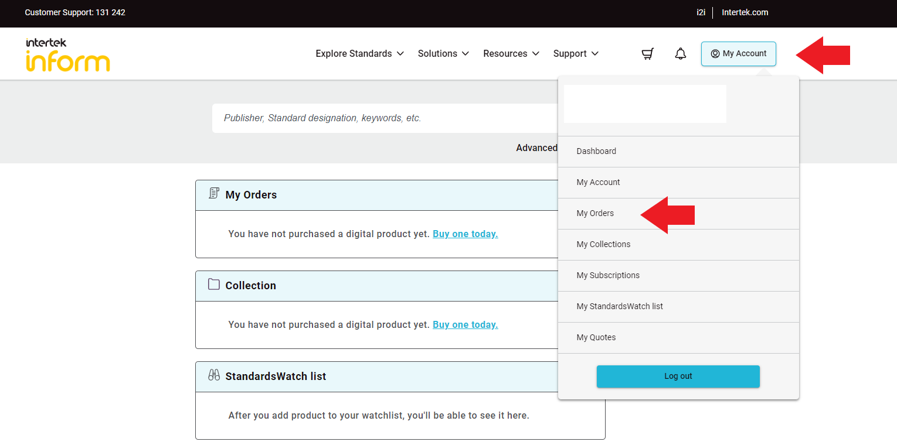897x445 pixels.
Task: Click Buy one today link under My Orders
Action: [465, 234]
